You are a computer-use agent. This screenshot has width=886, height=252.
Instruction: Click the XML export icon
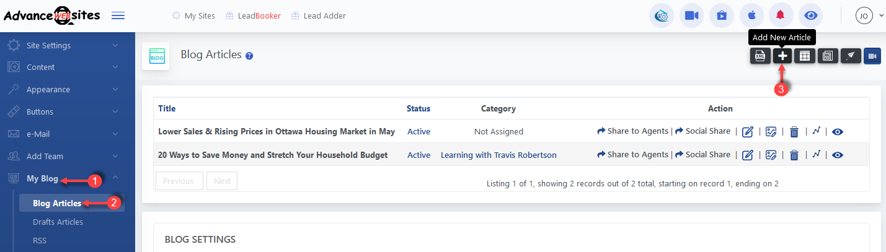point(760,56)
